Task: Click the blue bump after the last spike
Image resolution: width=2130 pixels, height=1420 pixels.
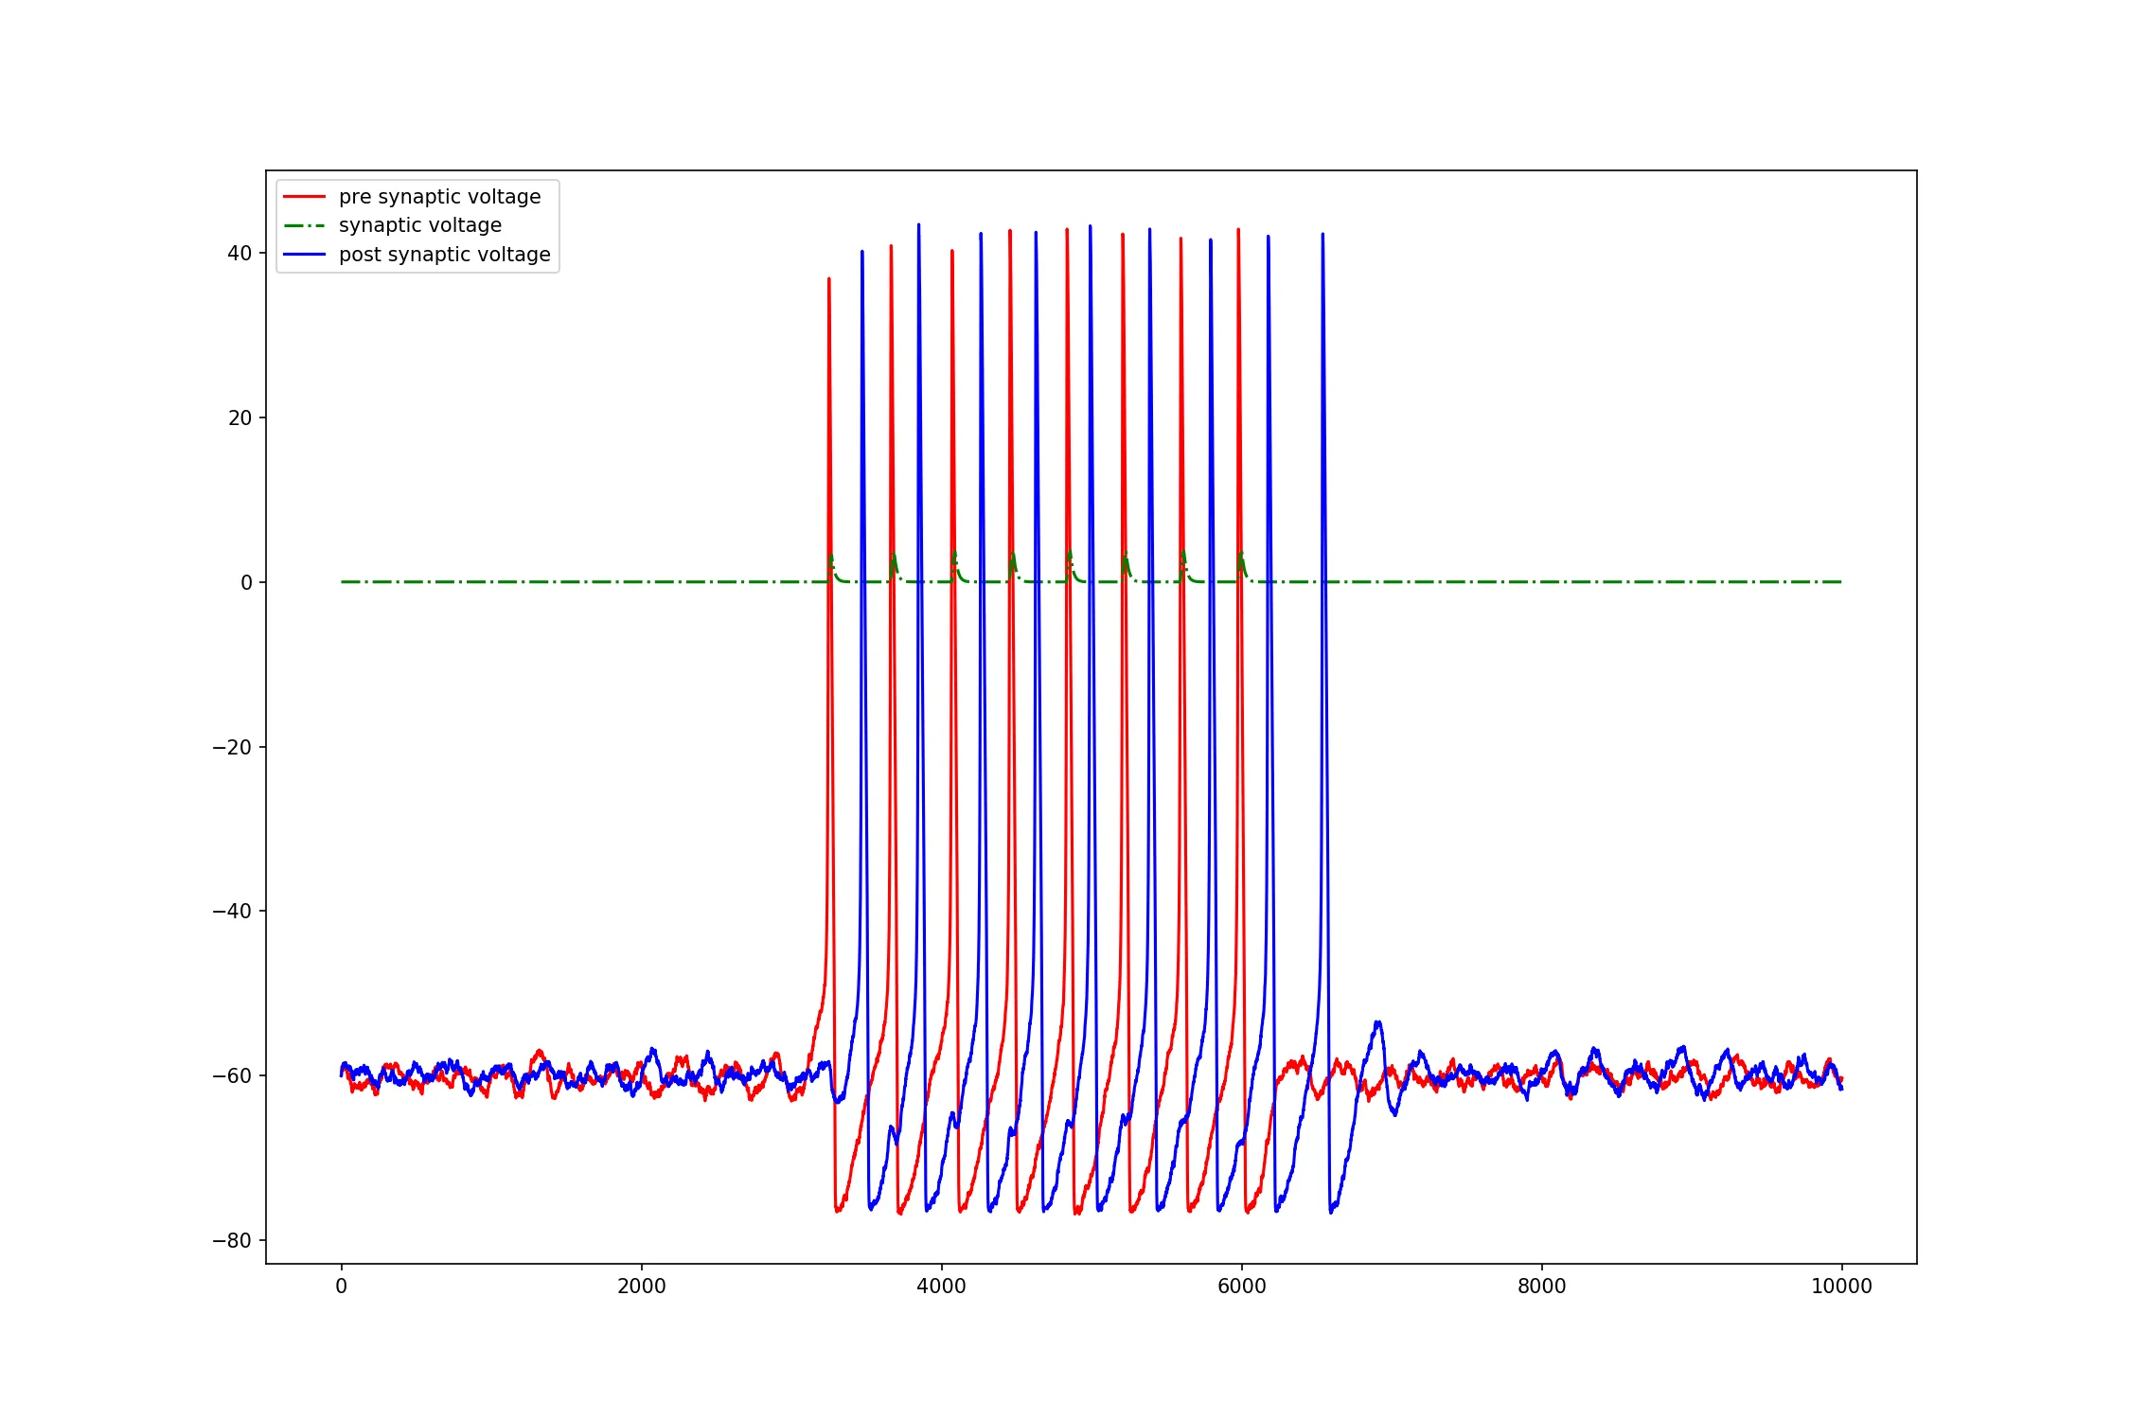Action: pyautogui.click(x=1378, y=1023)
